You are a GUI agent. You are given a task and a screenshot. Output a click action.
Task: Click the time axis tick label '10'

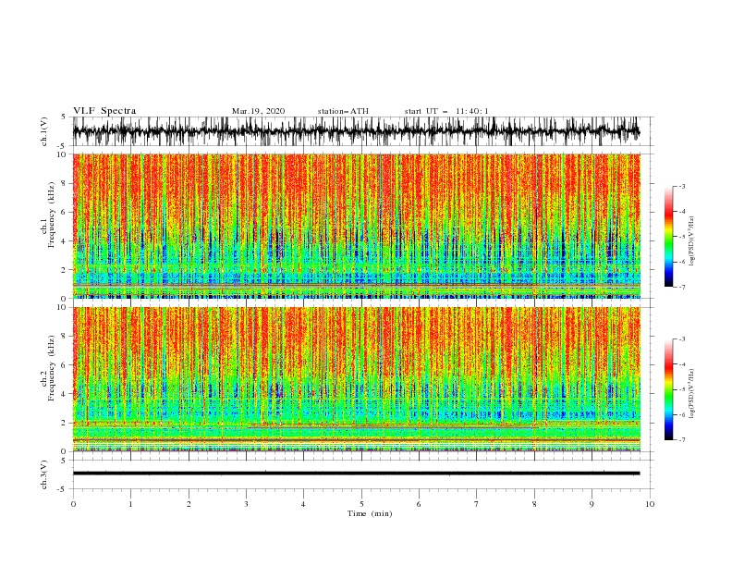pos(650,504)
